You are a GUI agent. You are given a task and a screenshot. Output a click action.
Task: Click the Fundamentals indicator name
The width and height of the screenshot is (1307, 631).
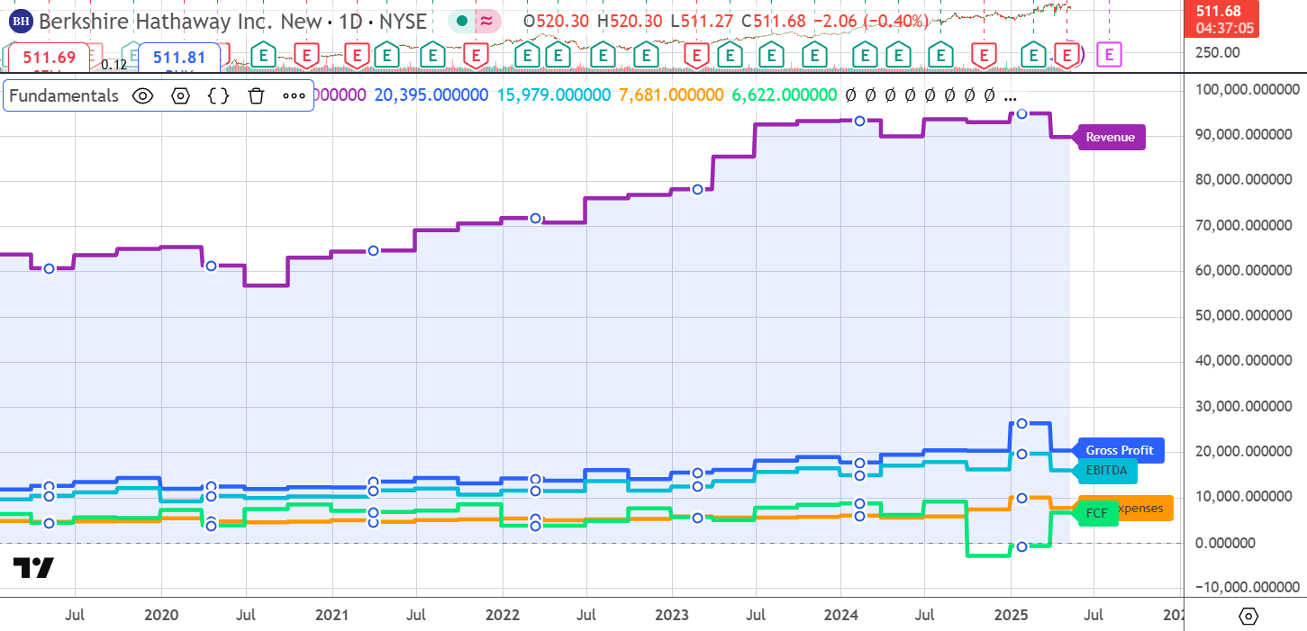tap(63, 95)
